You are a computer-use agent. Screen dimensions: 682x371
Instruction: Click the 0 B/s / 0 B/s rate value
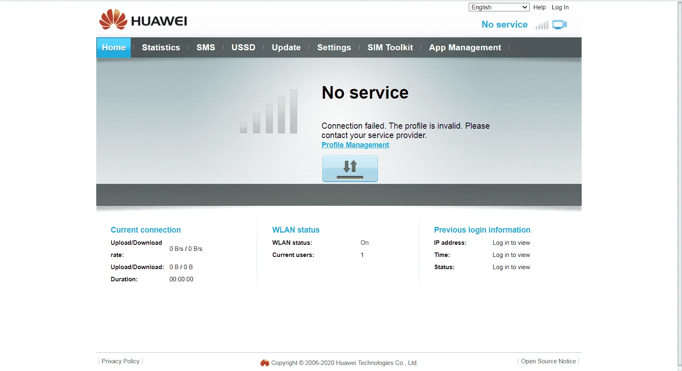pyautogui.click(x=186, y=249)
